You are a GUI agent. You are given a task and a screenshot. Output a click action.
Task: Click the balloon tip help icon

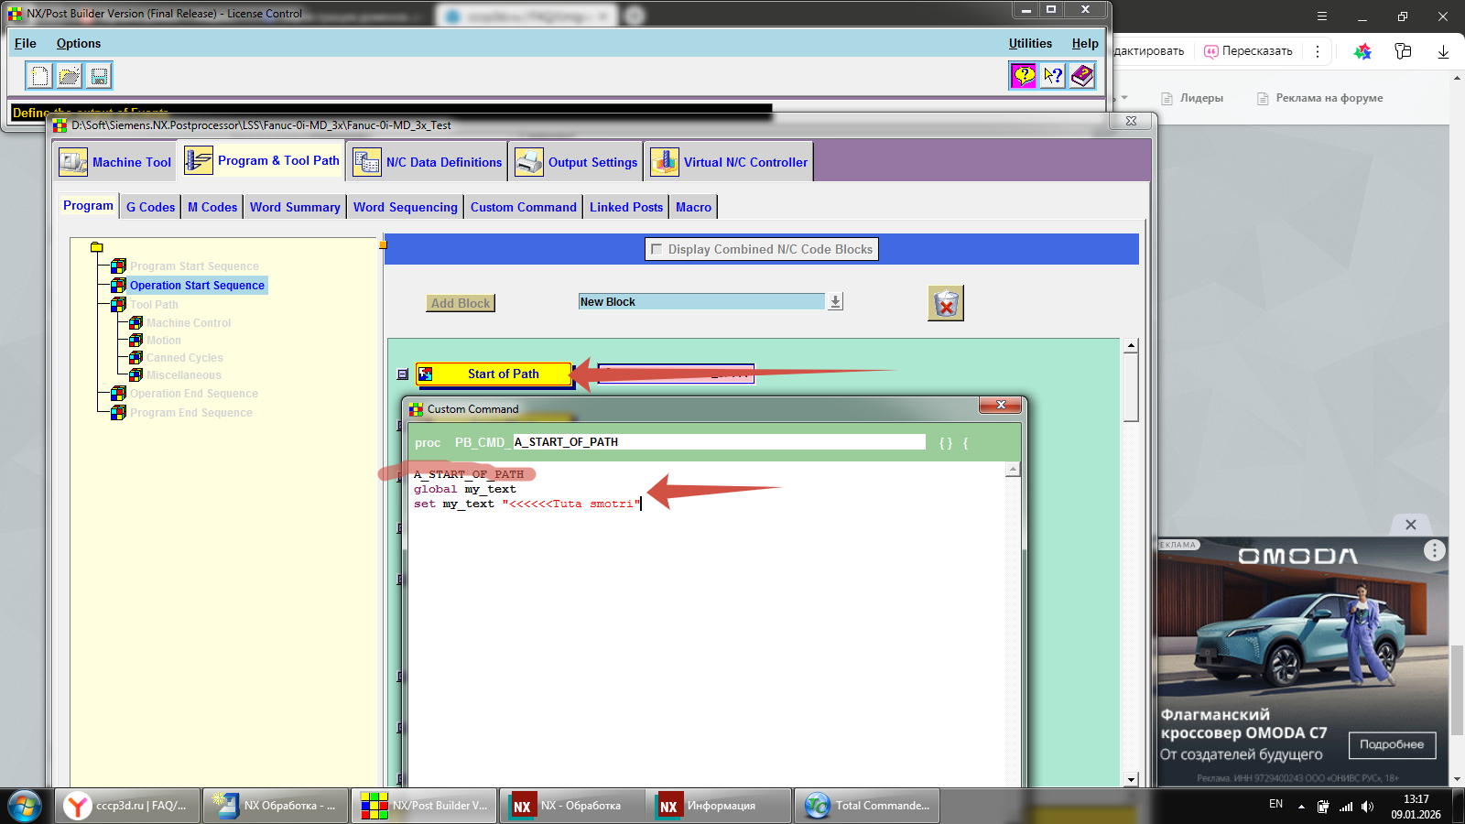[1023, 76]
